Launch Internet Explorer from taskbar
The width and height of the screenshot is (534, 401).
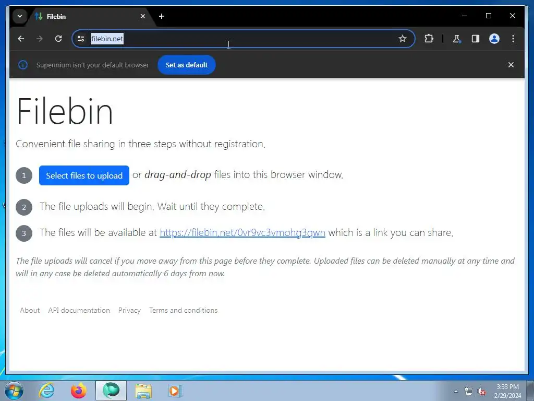point(46,391)
